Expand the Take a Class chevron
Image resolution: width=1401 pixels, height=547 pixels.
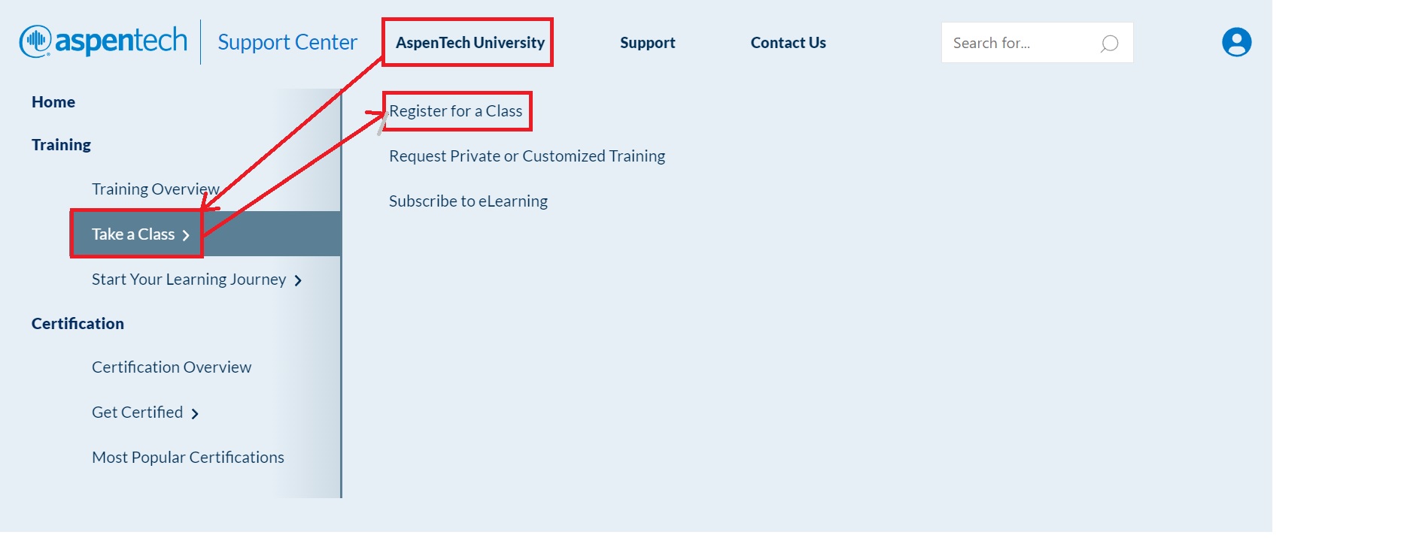(186, 235)
